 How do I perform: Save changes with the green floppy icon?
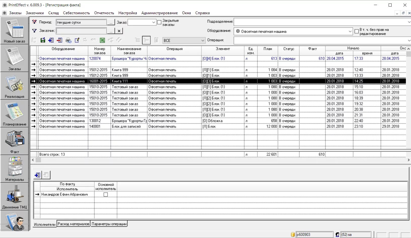point(43,40)
